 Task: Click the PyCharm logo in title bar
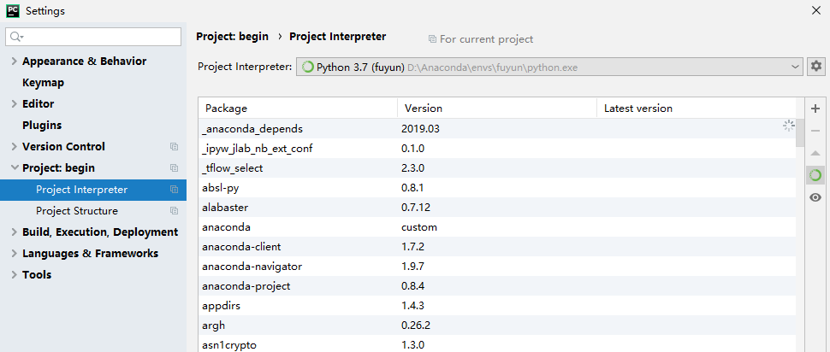(13, 10)
